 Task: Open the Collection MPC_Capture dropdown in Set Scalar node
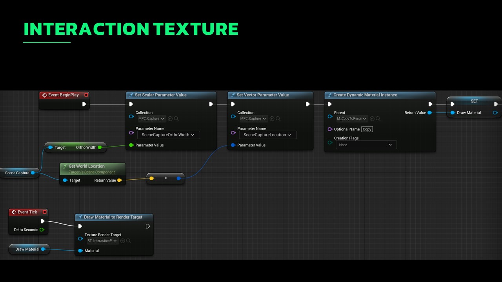[x=151, y=119]
